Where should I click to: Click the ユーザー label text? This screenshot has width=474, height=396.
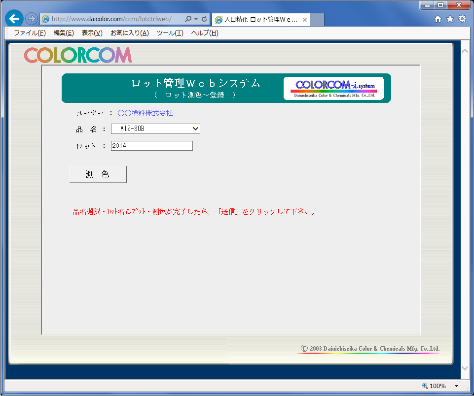[90, 113]
